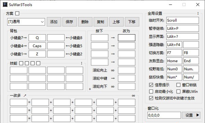Click the 临时开关 field showing Scroll
Image resolution: width=205 pixels, height=123 pixels.
(x=183, y=20)
